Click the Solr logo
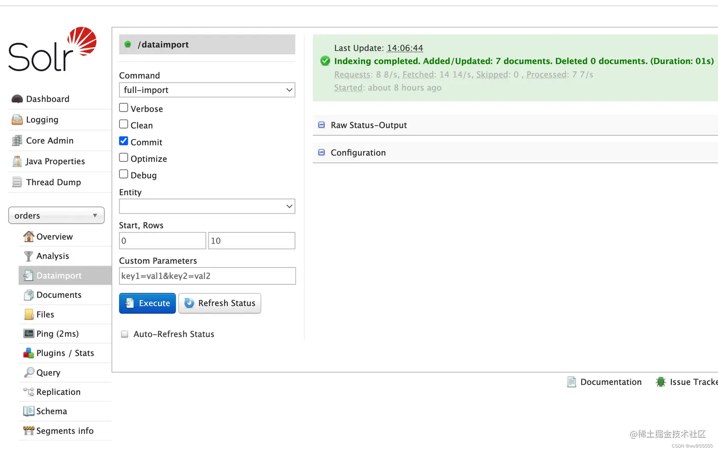Image resolution: width=718 pixels, height=451 pixels. 52,49
